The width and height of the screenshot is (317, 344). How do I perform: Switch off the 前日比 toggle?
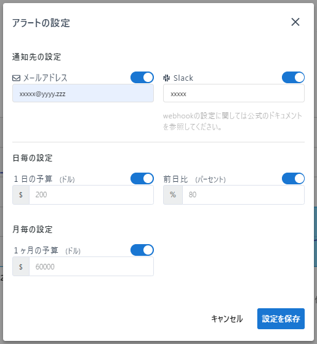click(293, 179)
